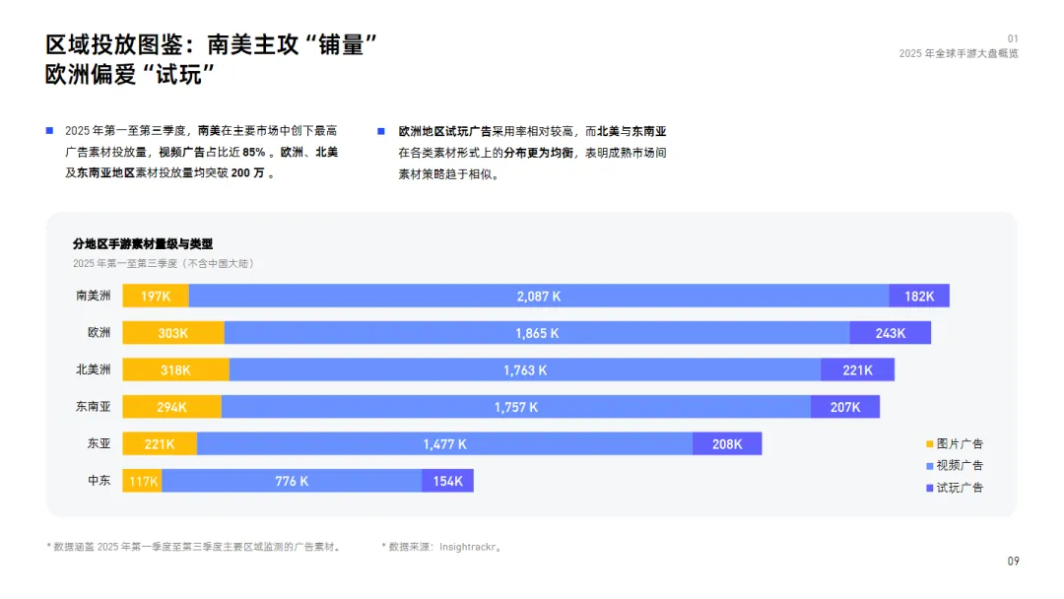Click the 117K segment for 中东
Image resolution: width=1064 pixels, height=599 pixels.
pos(143,481)
